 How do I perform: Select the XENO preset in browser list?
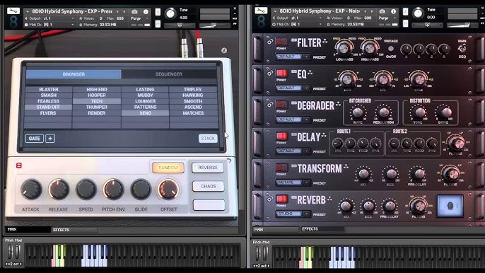coord(145,113)
